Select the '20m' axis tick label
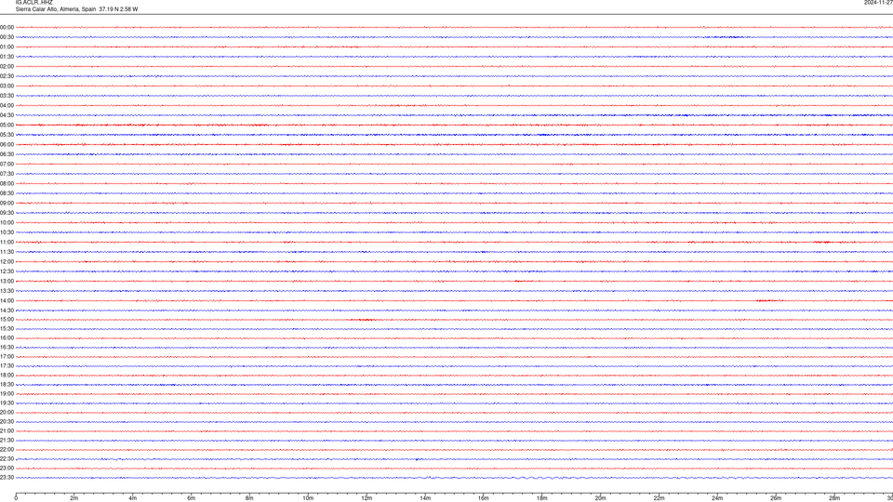This screenshot has width=893, height=502. [600, 498]
